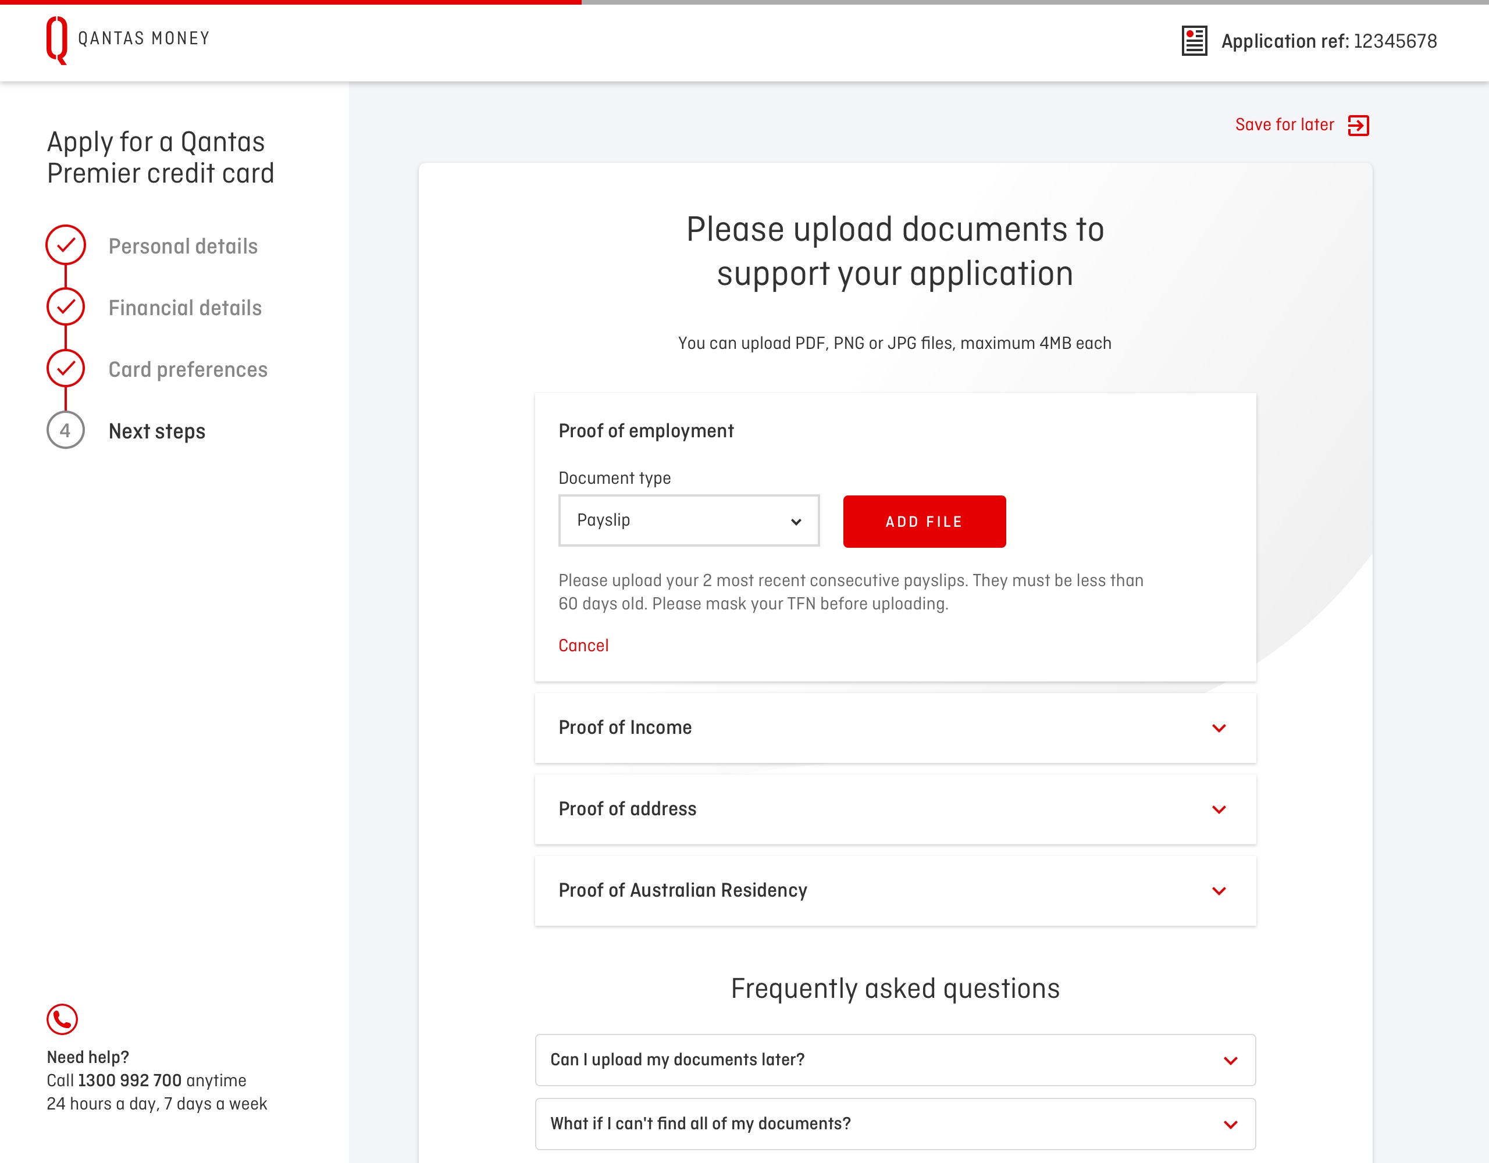This screenshot has height=1163, width=1489.
Task: Click the Next steps step number icon
Action: 65,429
